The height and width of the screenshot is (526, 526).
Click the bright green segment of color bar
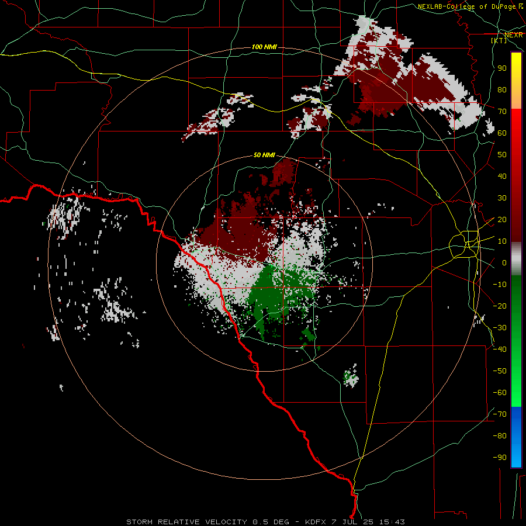tap(516, 376)
